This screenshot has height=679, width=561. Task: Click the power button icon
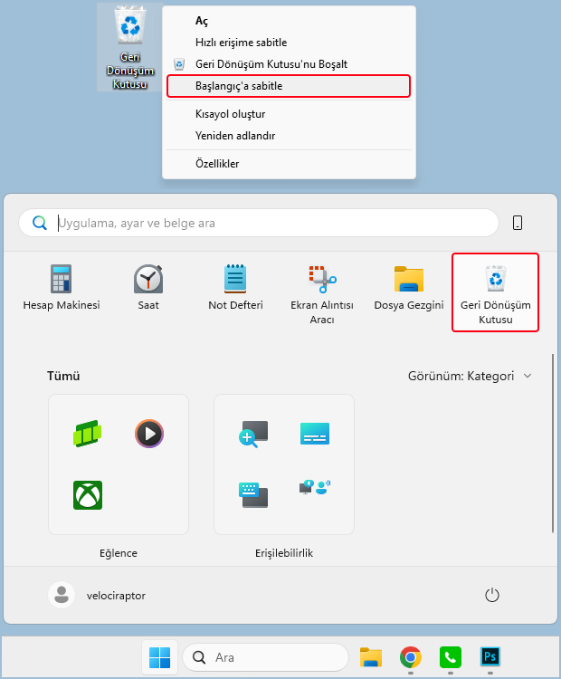click(x=491, y=595)
